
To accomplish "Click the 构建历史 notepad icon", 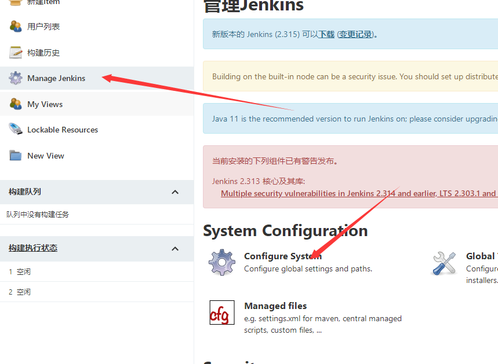I will pos(16,53).
